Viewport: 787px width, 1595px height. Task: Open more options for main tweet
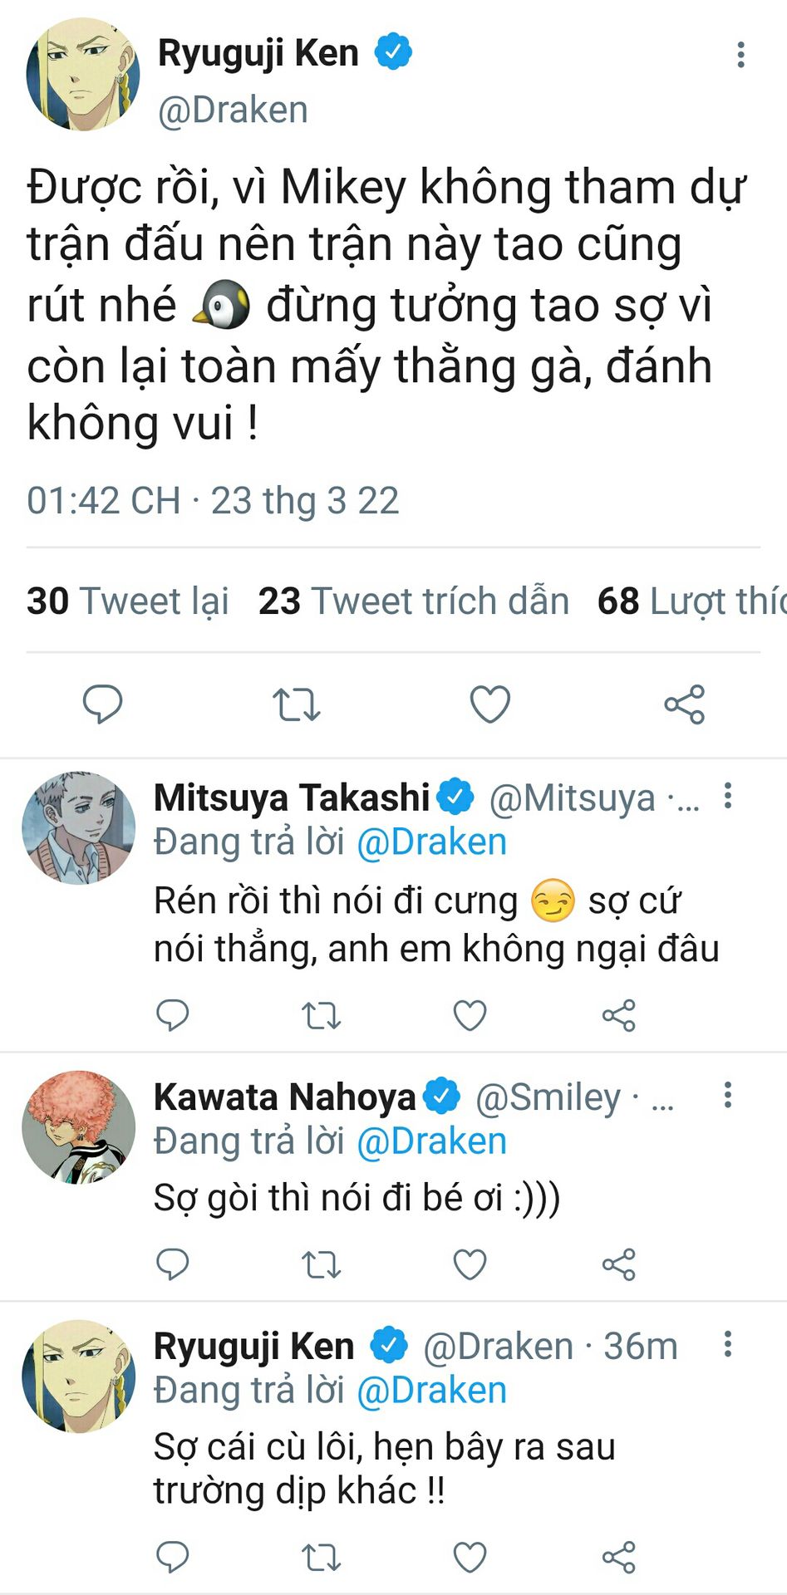click(740, 55)
